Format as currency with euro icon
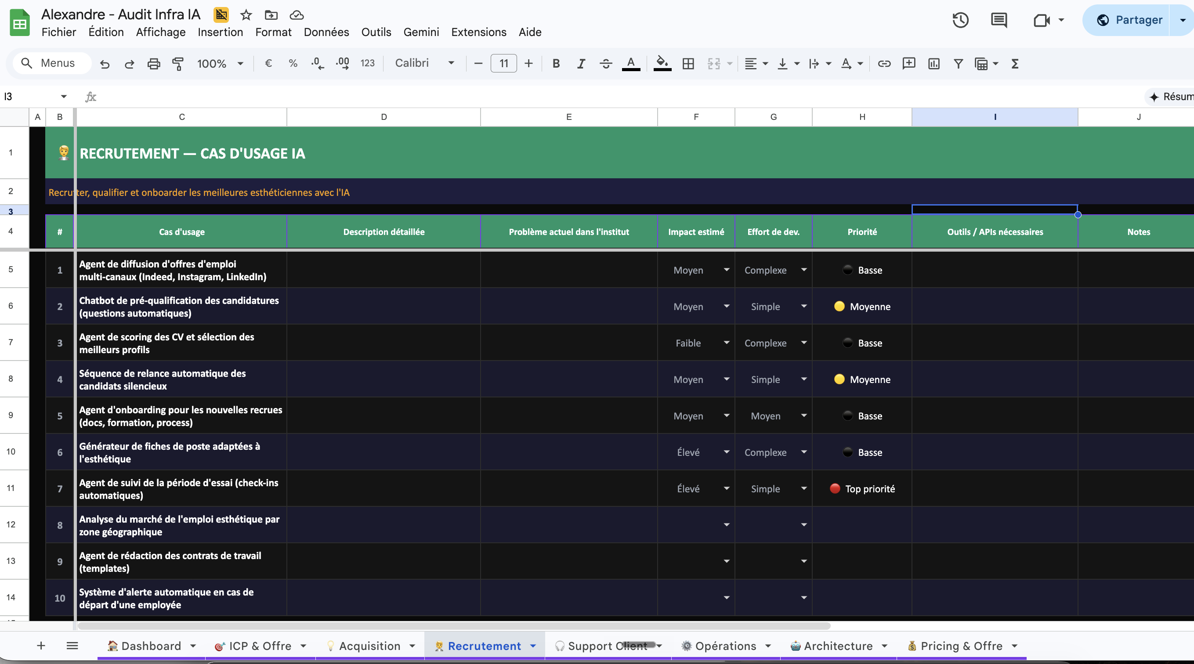This screenshot has width=1194, height=664. [268, 63]
